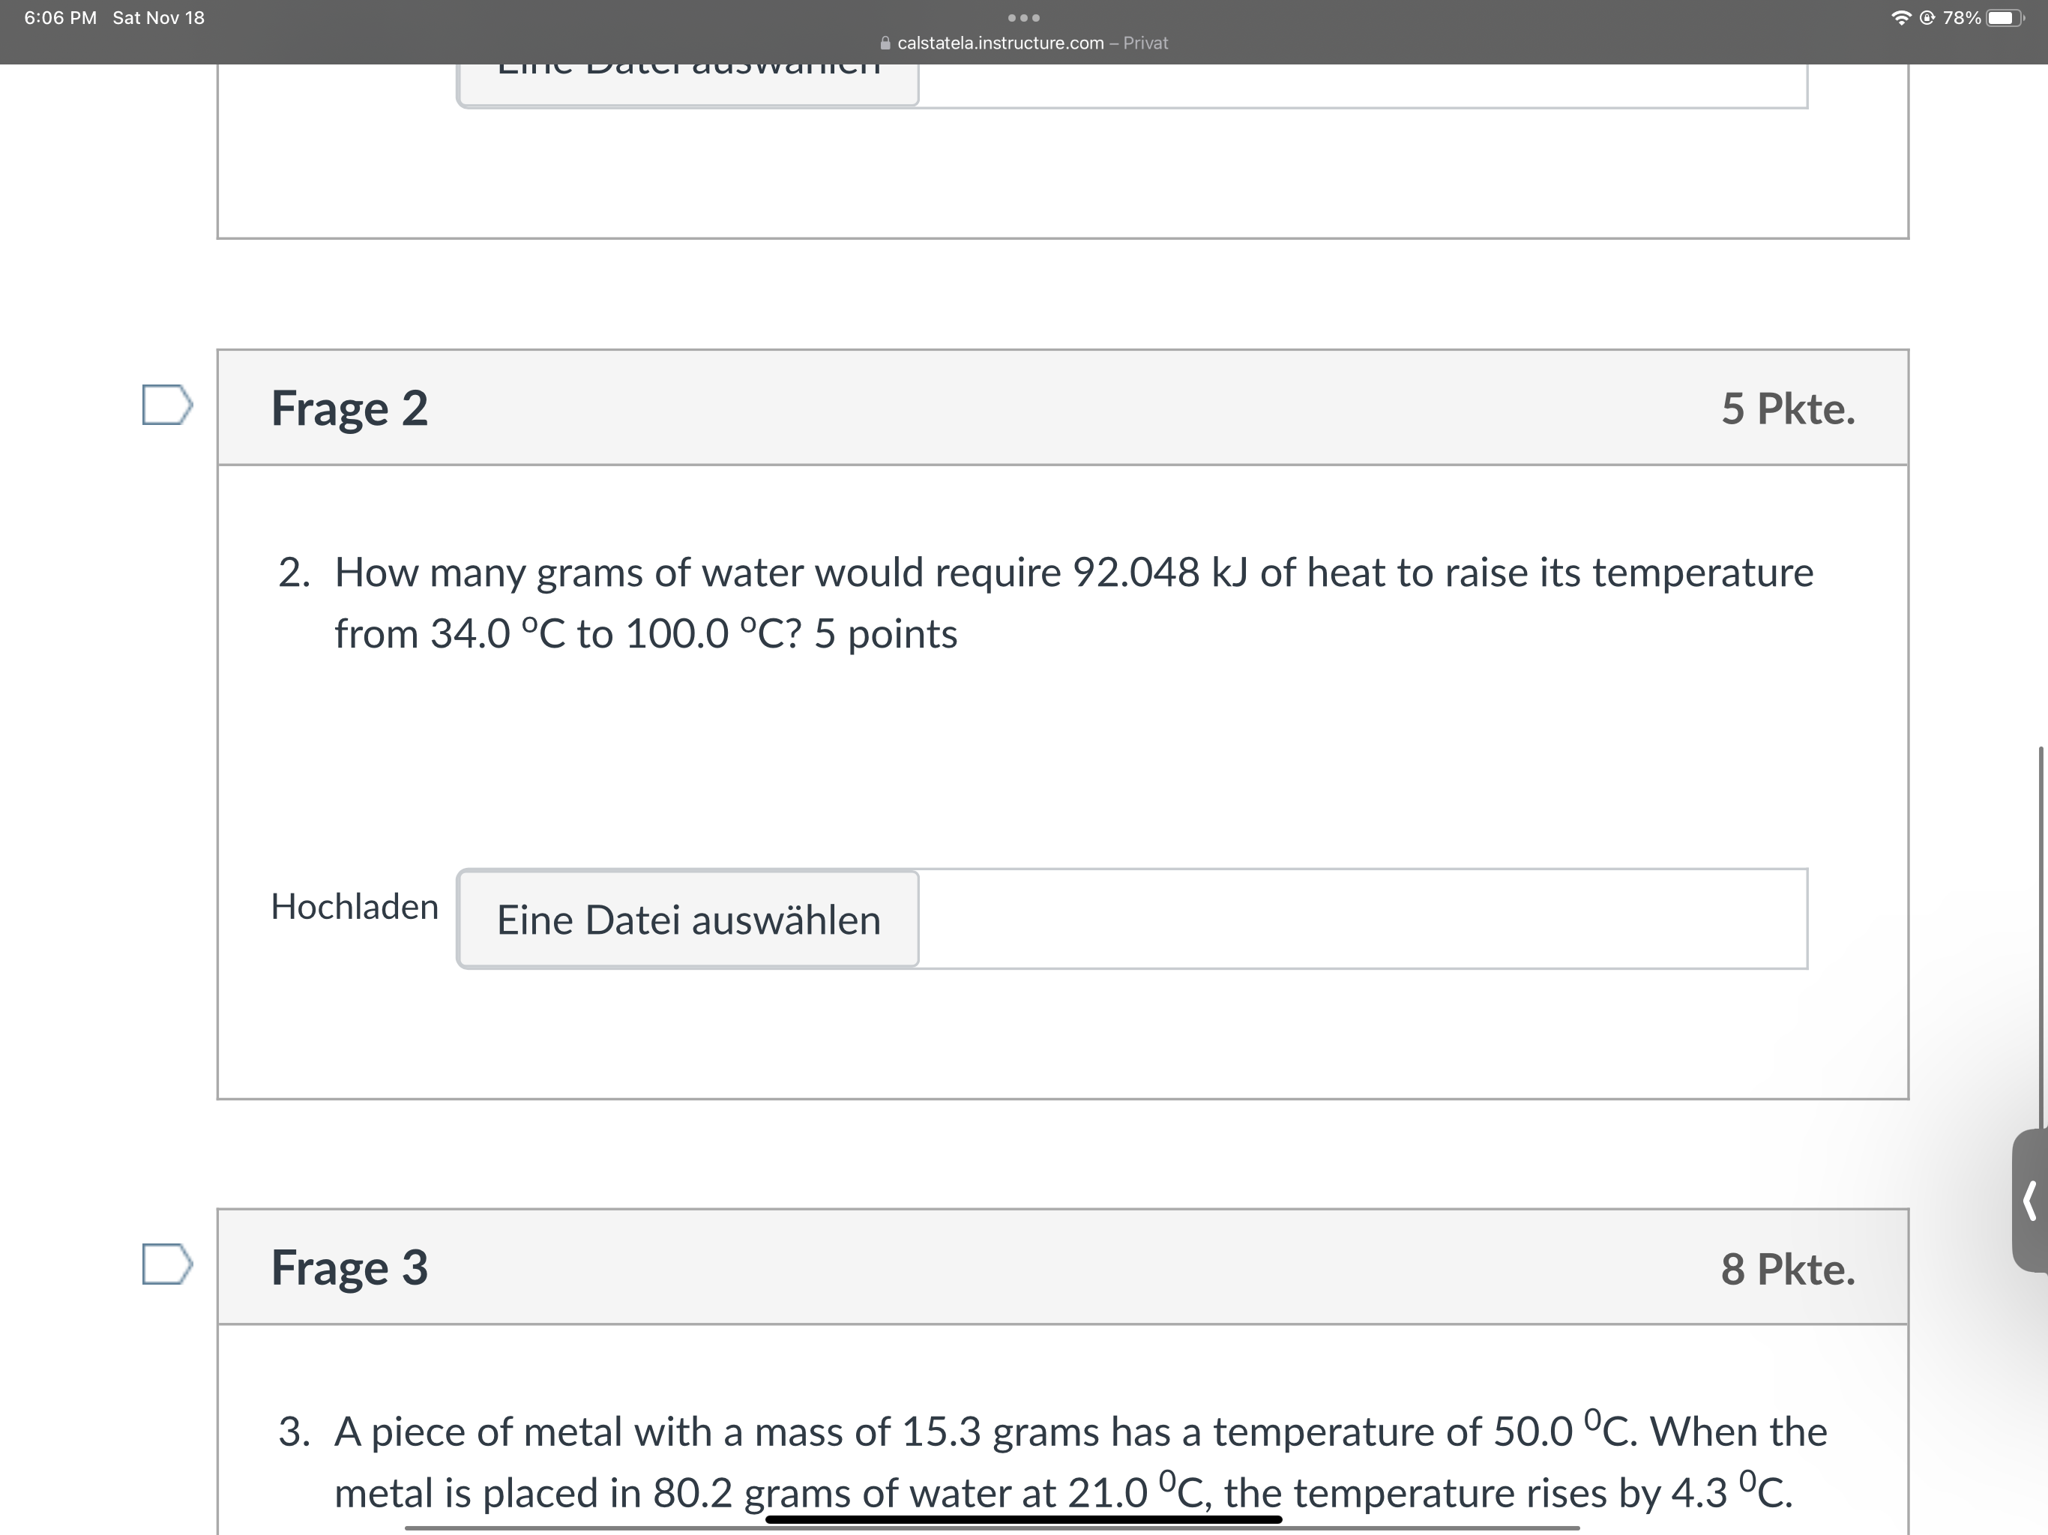Open the file picker with Eine Datei auswählen

[688, 920]
